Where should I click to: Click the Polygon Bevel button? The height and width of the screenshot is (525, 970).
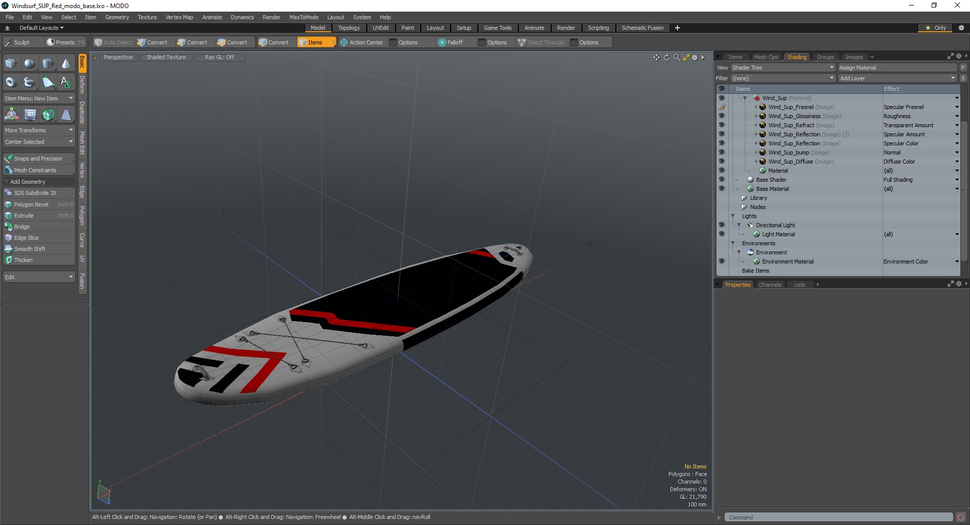coord(39,204)
